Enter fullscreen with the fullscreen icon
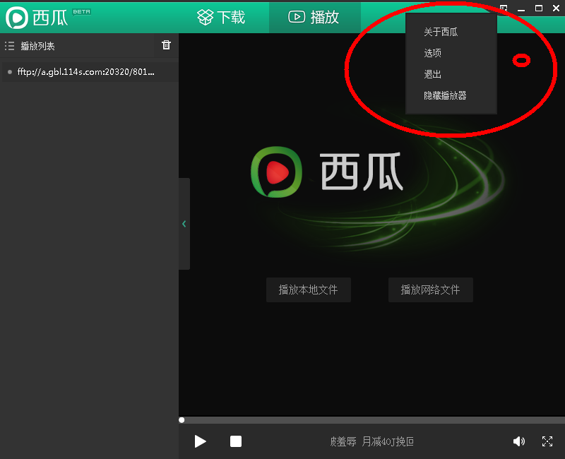The height and width of the screenshot is (459, 565). pos(547,441)
